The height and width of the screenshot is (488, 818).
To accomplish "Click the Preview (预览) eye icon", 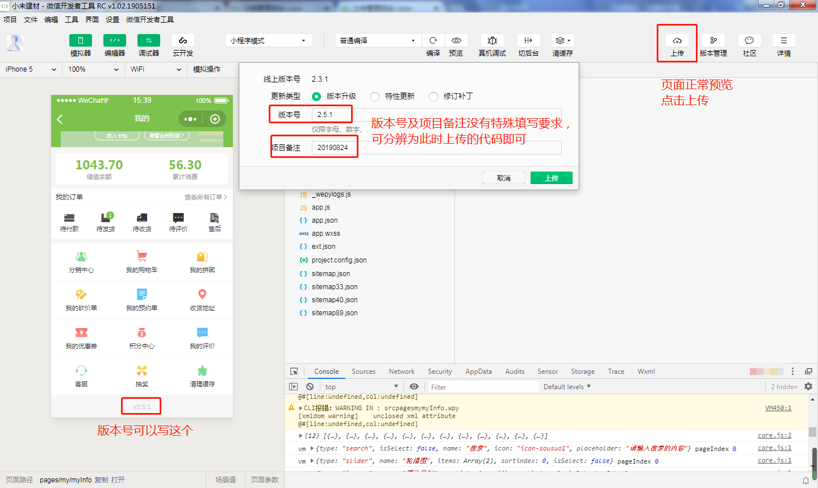I will [456, 40].
